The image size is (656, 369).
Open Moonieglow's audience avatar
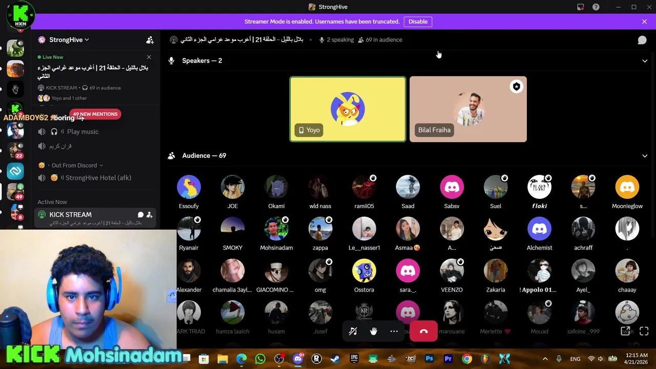click(627, 187)
